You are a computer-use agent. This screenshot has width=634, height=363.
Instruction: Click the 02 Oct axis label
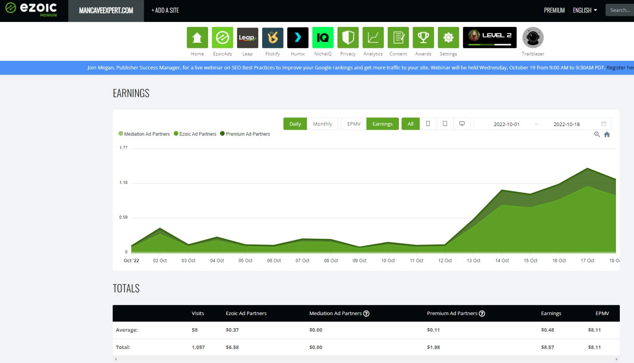(x=160, y=261)
